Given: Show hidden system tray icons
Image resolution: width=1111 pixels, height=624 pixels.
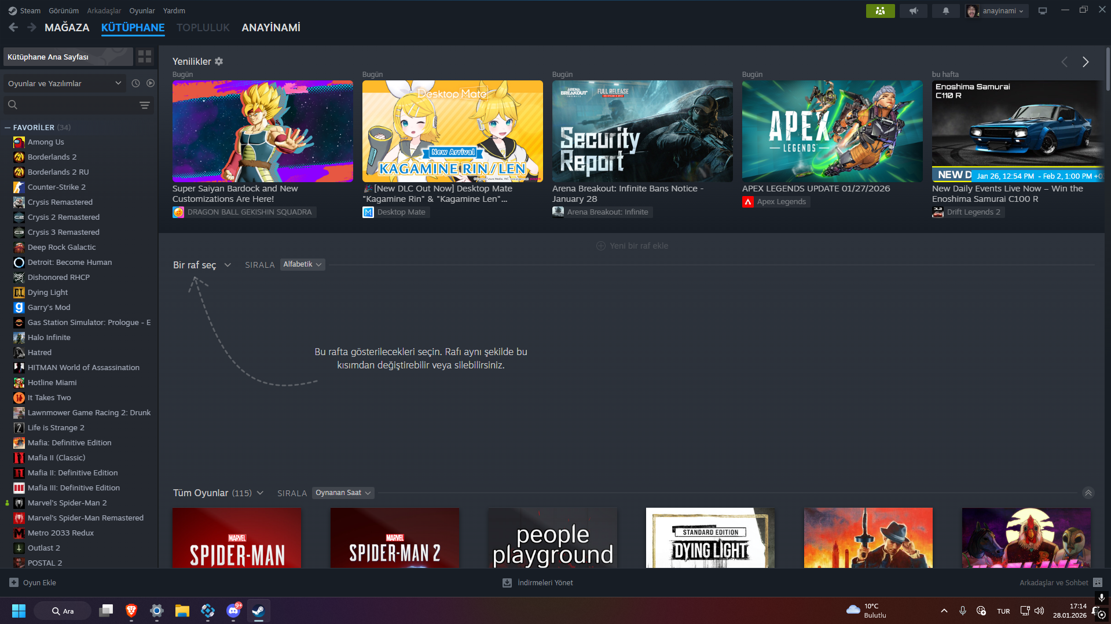Looking at the screenshot, I should coord(944,611).
